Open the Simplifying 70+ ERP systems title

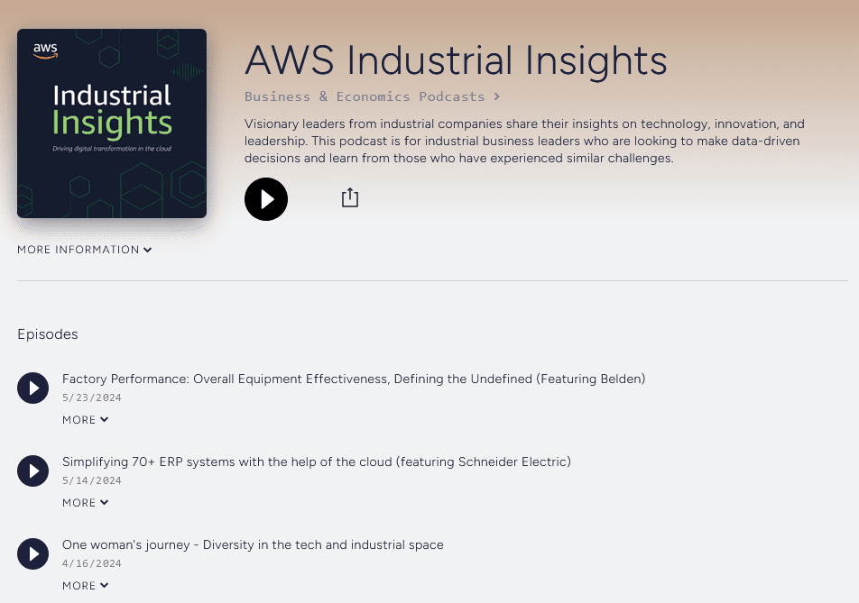click(316, 461)
